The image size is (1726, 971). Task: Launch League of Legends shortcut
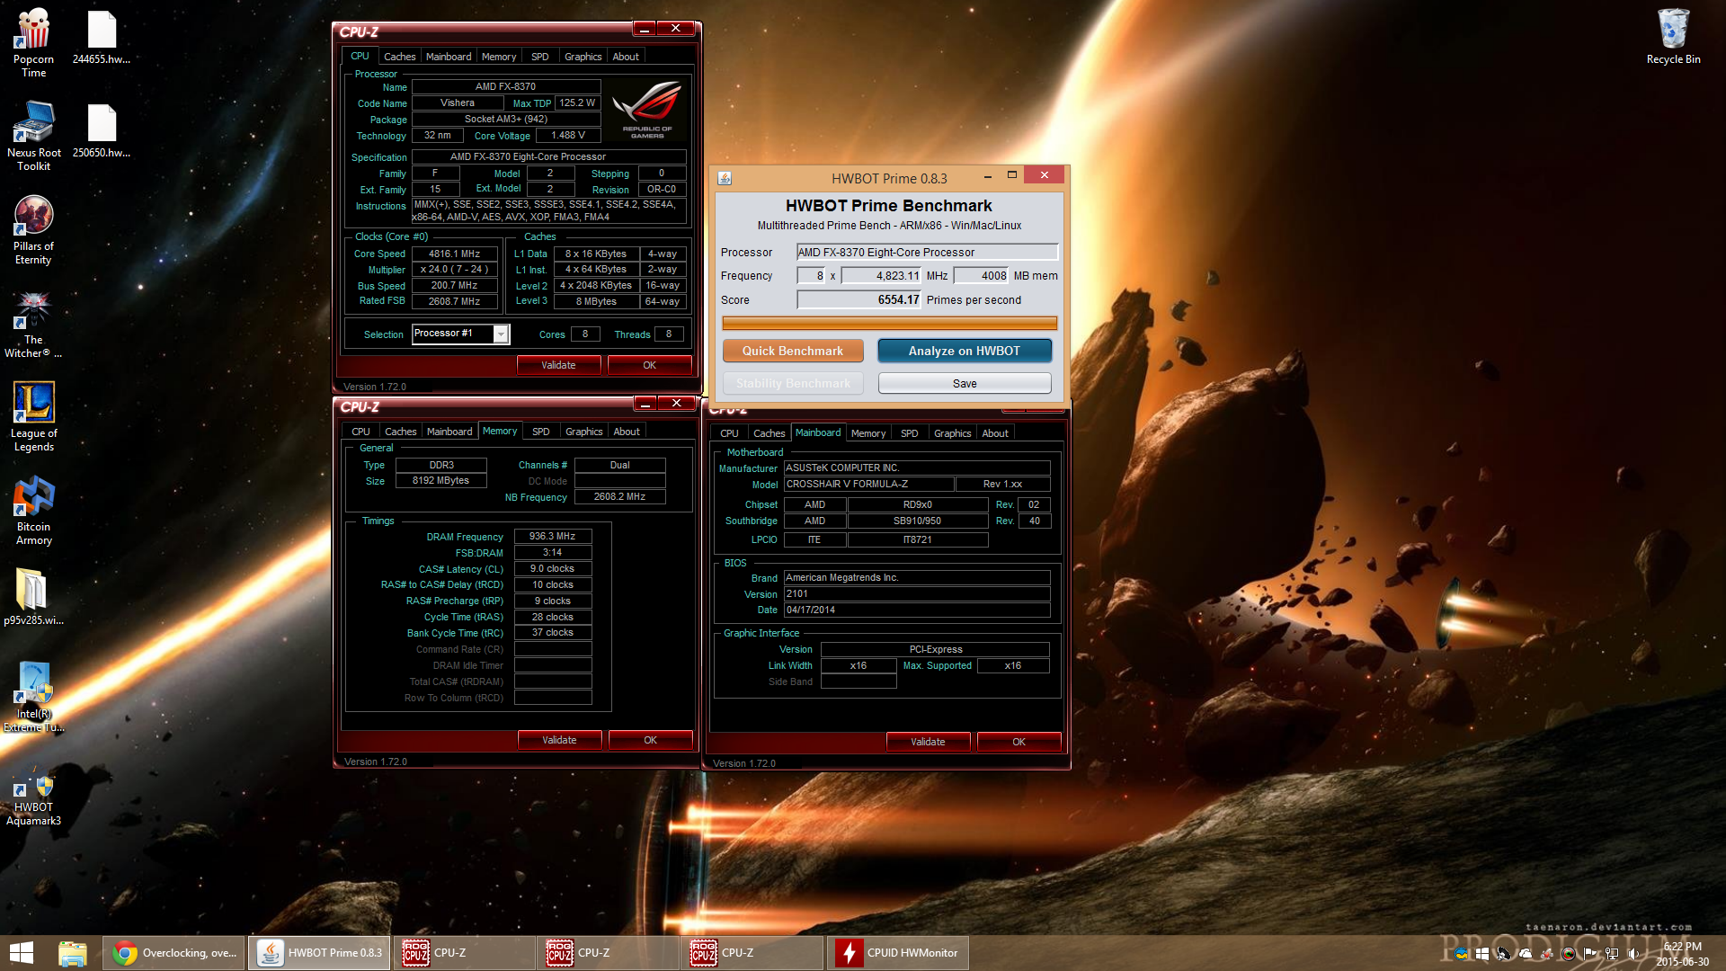tap(33, 416)
